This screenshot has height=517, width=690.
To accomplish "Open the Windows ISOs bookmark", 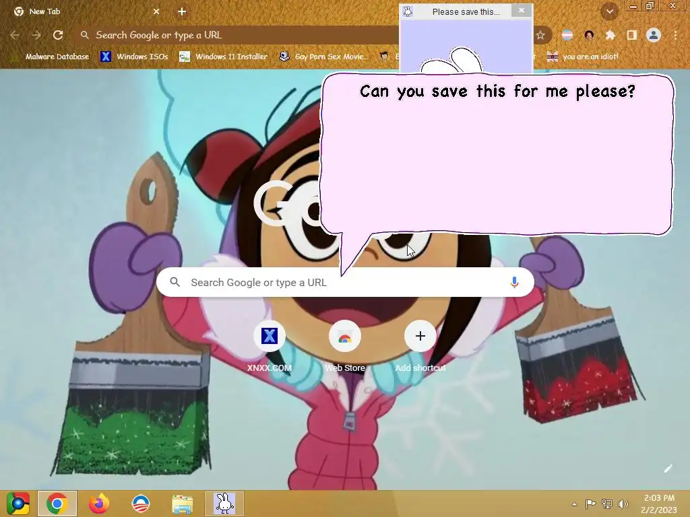I will point(135,57).
